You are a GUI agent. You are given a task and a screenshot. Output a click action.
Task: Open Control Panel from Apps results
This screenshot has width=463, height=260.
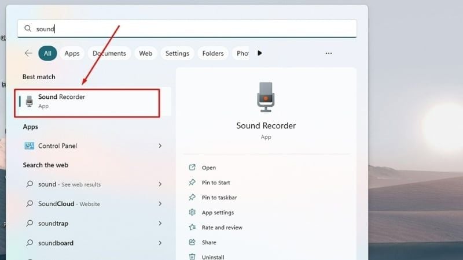click(x=93, y=146)
